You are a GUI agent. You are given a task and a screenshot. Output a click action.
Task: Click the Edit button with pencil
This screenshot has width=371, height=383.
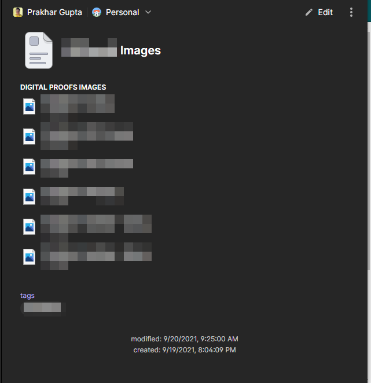pos(319,12)
